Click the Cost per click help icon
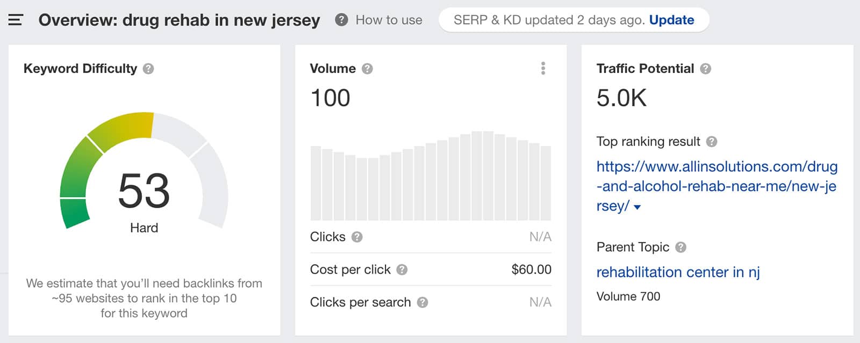The height and width of the screenshot is (343, 860). click(x=402, y=269)
